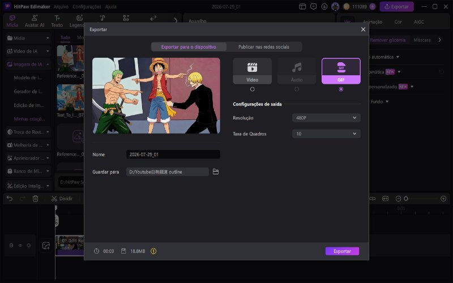
Task: Click the fit-timeline icon next to zoom out
Action: tap(386, 199)
